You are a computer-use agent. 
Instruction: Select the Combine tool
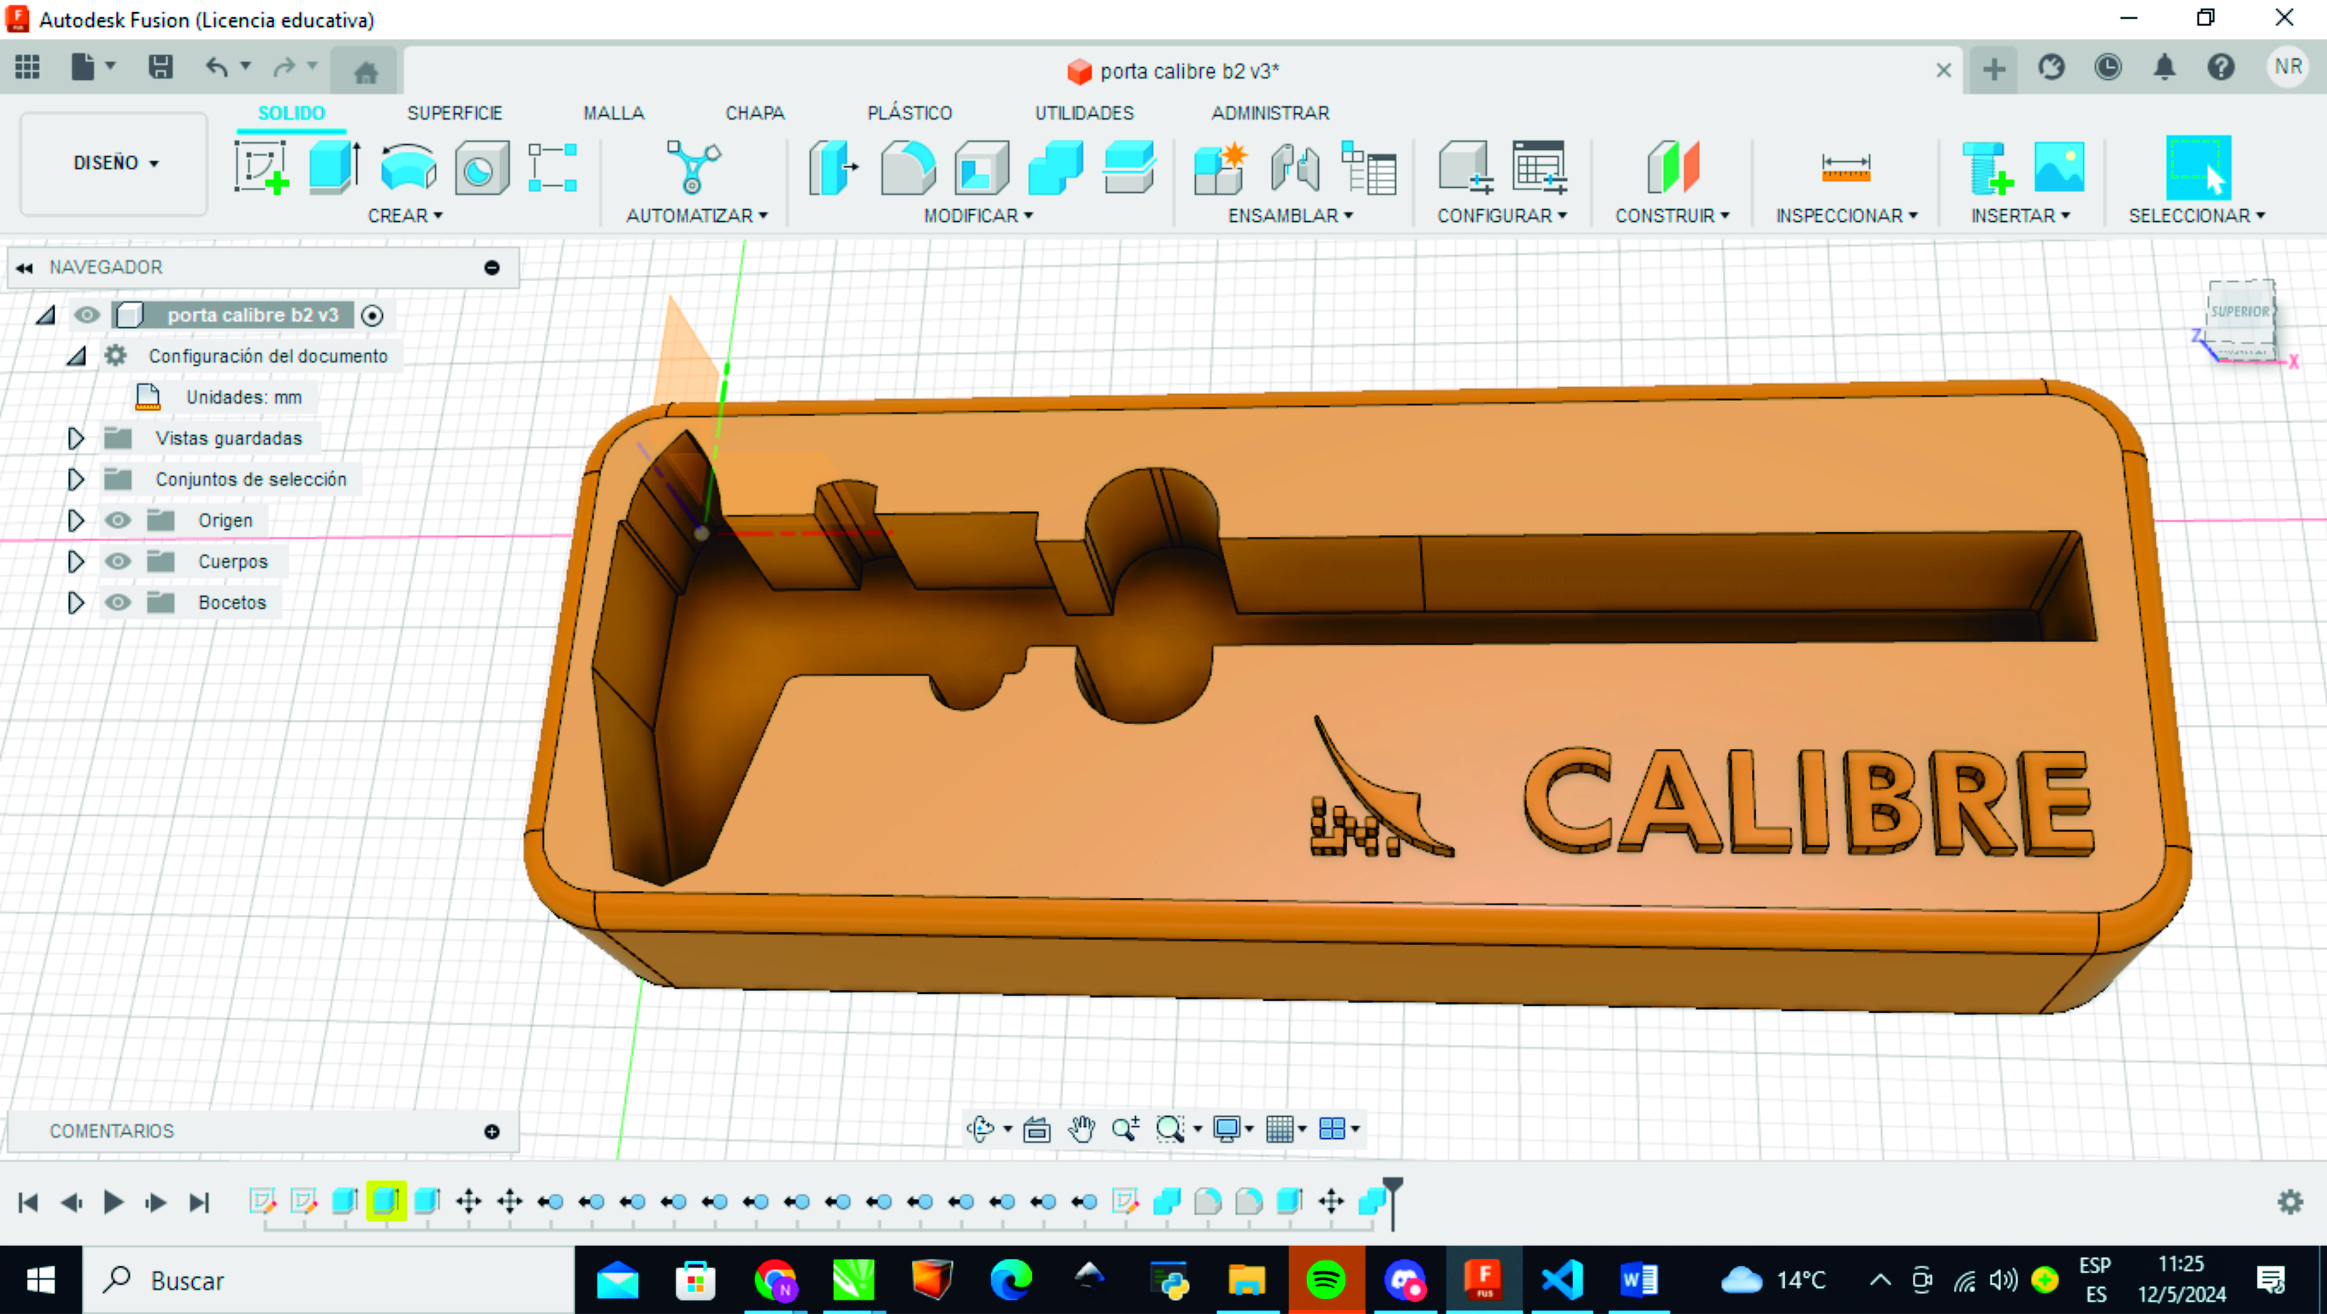point(1055,167)
